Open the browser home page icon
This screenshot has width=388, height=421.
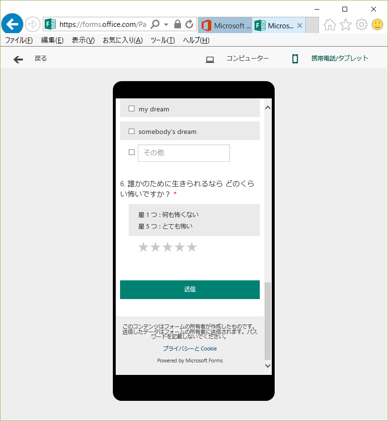pos(329,25)
